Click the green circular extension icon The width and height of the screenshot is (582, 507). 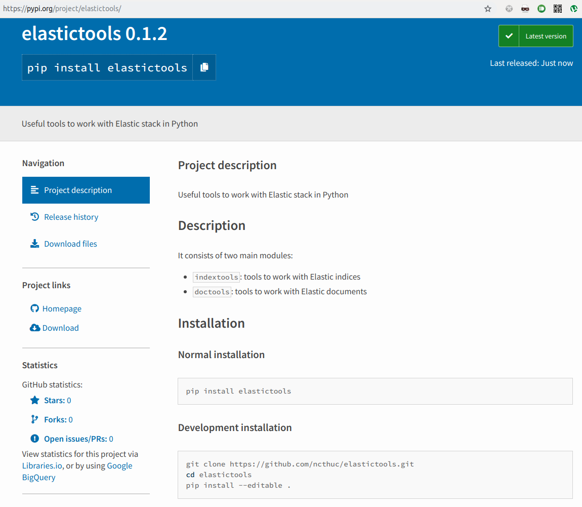click(541, 9)
